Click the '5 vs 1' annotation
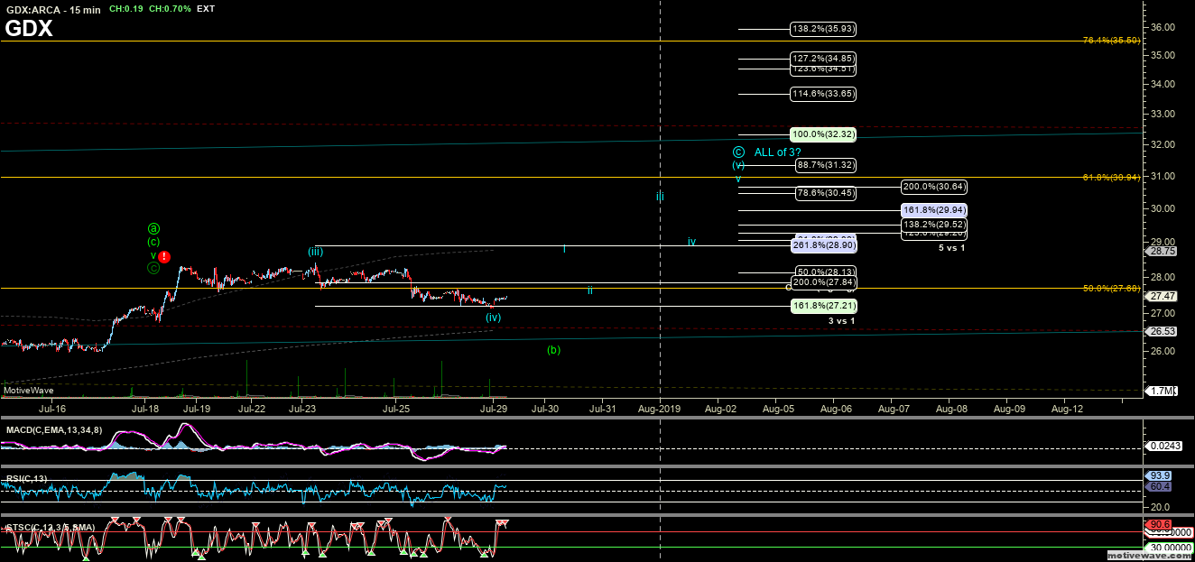1195x562 pixels. pos(951,248)
